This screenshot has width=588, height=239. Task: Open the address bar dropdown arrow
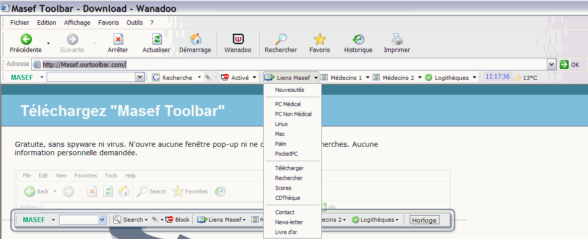[x=551, y=64]
